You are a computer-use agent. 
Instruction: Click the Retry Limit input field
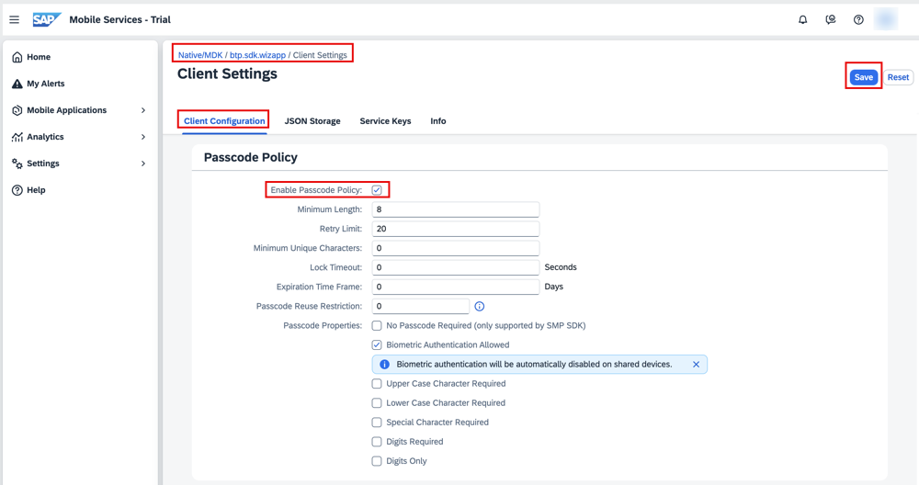click(456, 229)
